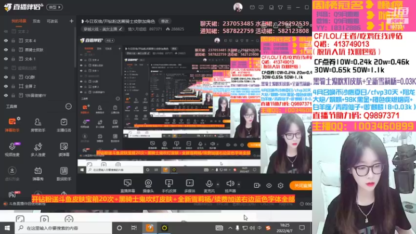Click the 麦克风 microphone icon
The image size is (416, 234).
tap(209, 184)
